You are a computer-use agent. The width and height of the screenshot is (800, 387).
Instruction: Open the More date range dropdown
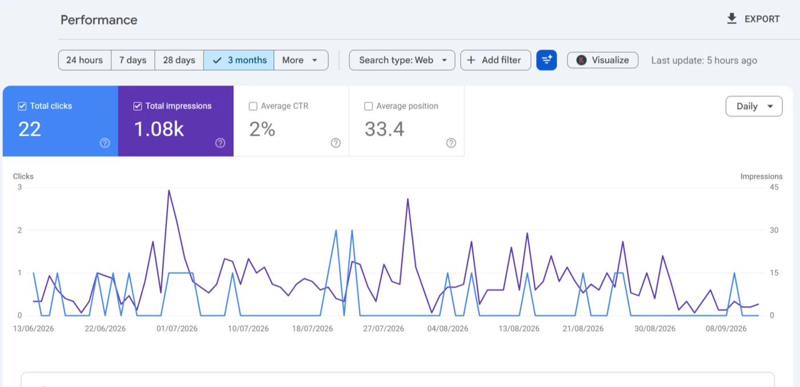[301, 60]
